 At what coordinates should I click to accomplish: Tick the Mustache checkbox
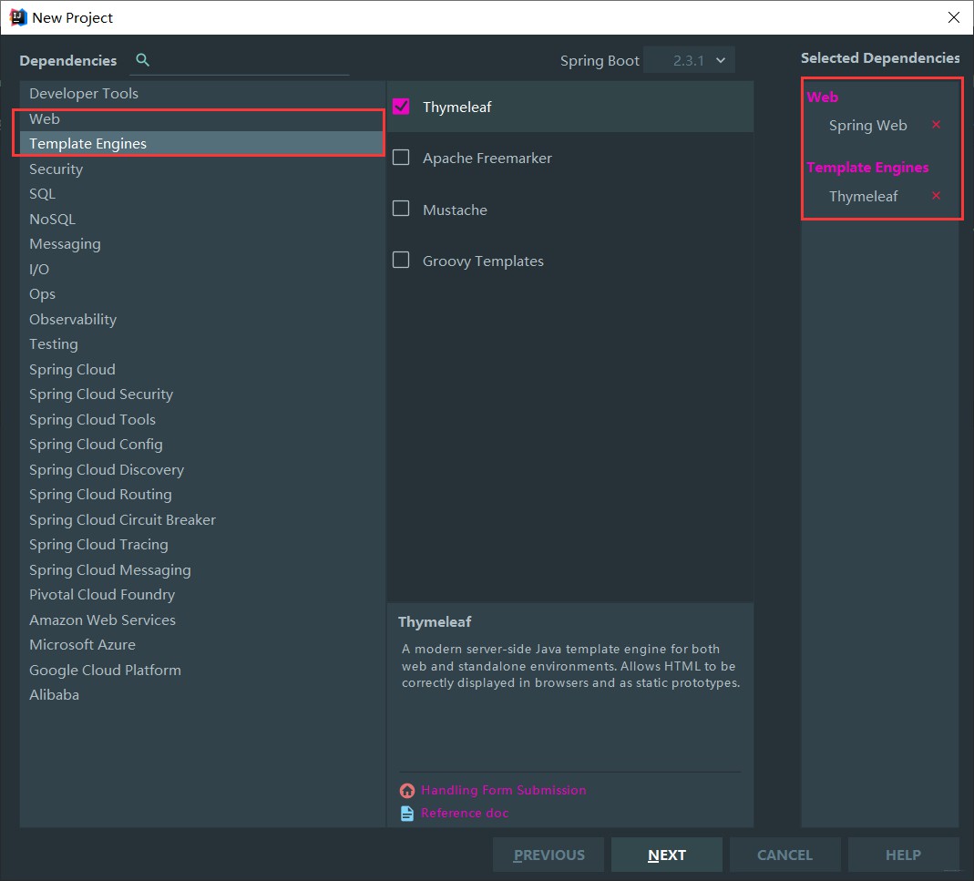(401, 208)
